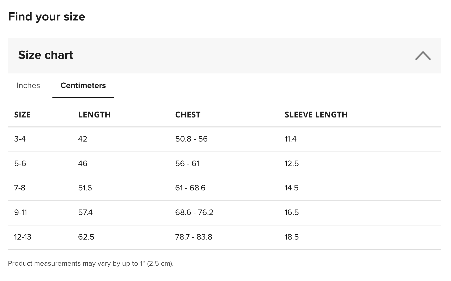Image resolution: width=451 pixels, height=281 pixels.
Task: Select the 9-11 size row
Action: (x=224, y=213)
